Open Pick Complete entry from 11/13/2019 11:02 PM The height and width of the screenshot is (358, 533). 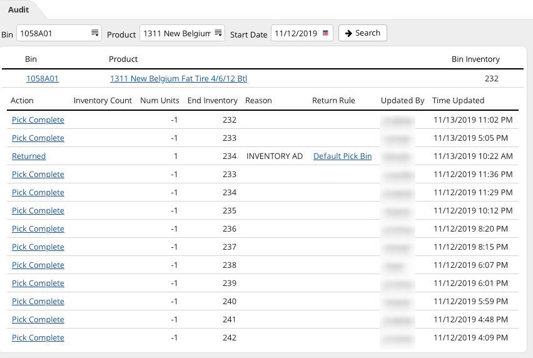[x=38, y=120]
